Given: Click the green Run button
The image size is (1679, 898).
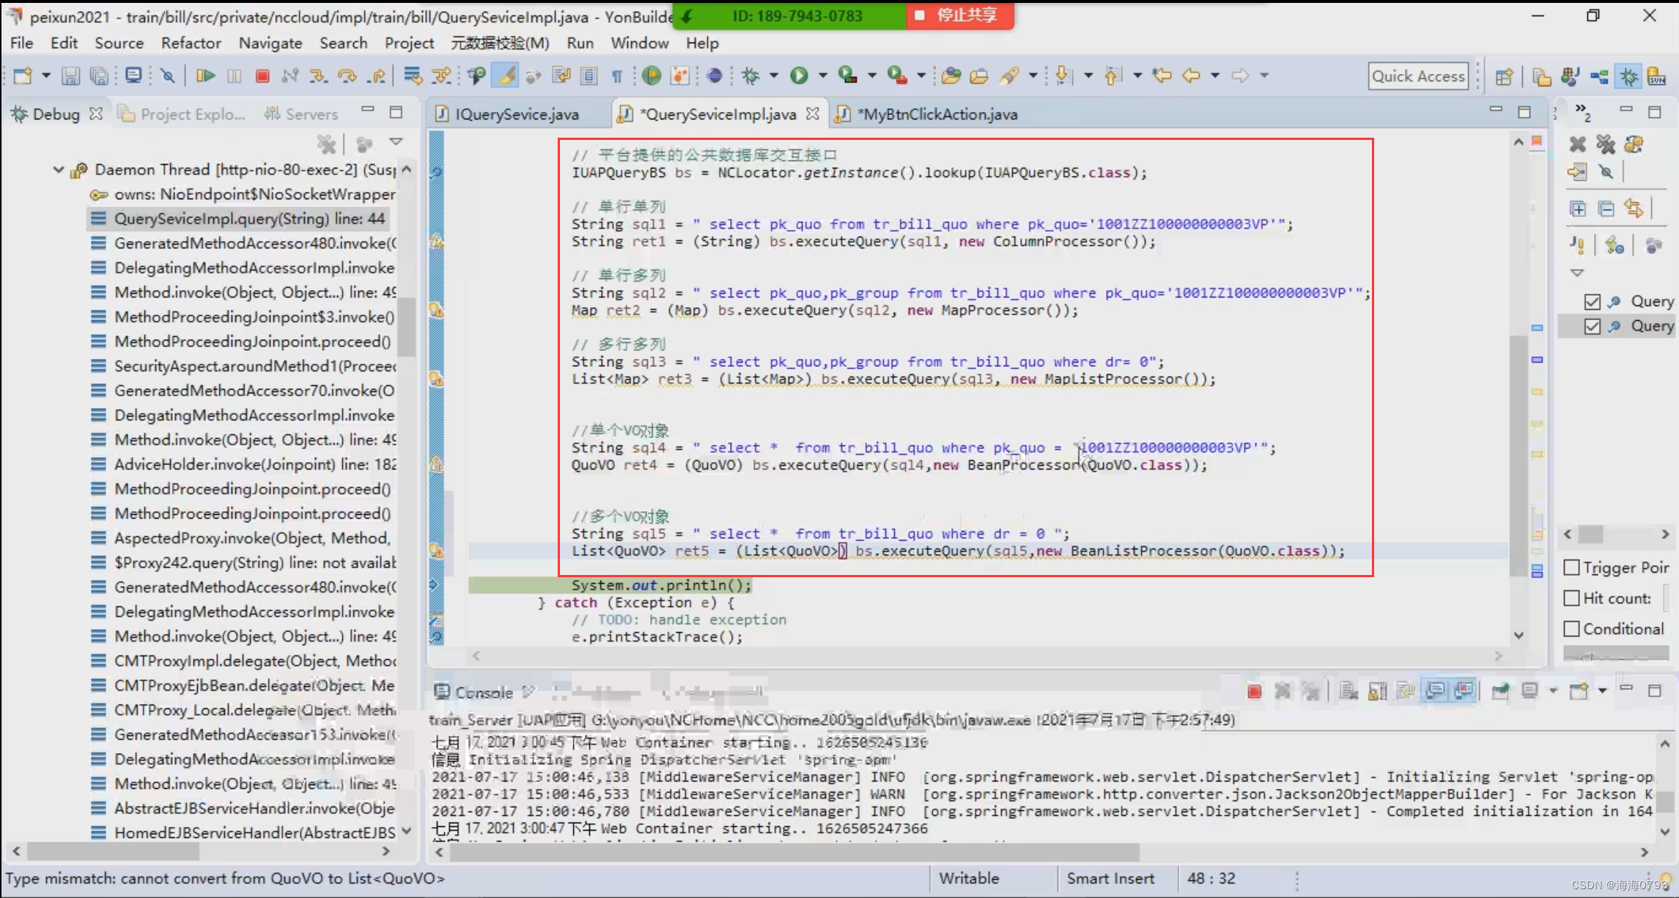Looking at the screenshot, I should (x=799, y=75).
